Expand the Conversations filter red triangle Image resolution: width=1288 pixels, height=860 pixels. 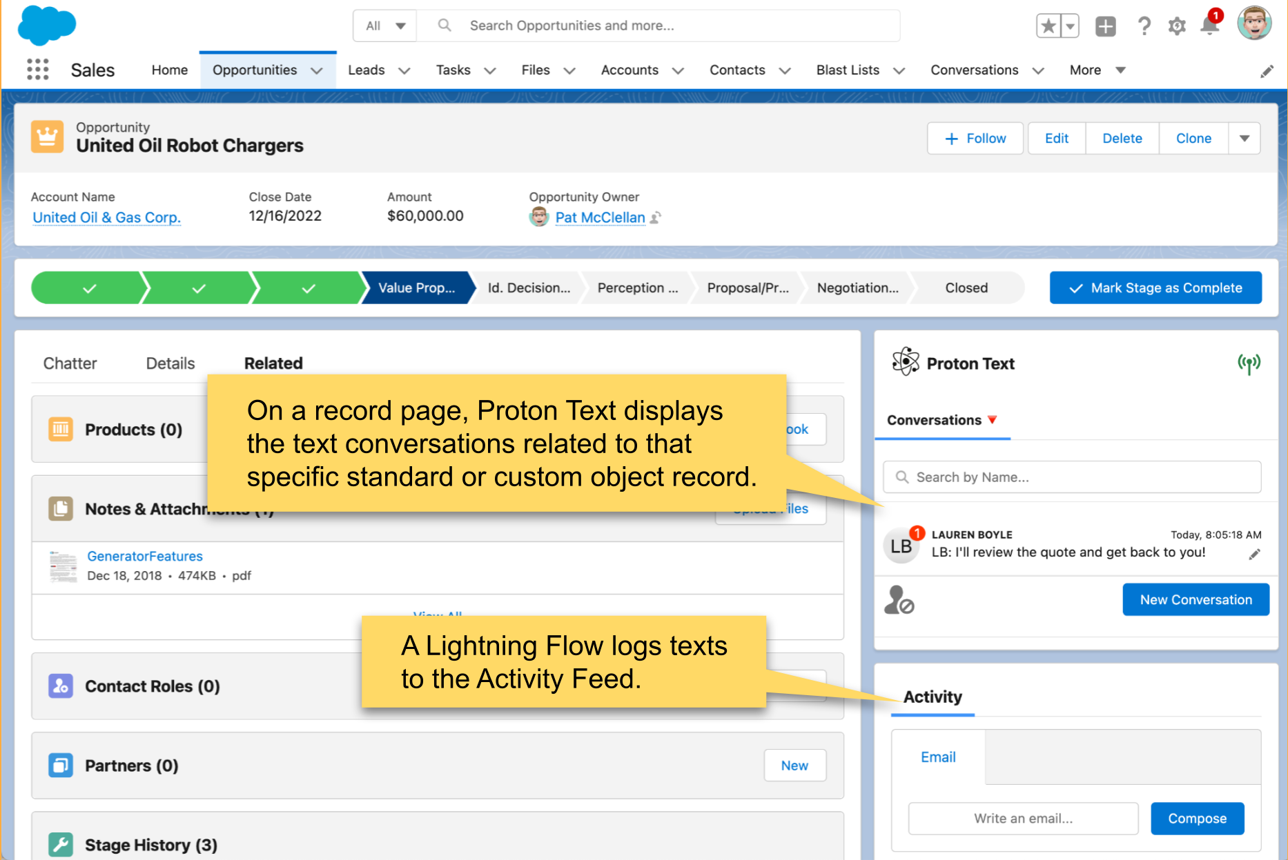[993, 420]
